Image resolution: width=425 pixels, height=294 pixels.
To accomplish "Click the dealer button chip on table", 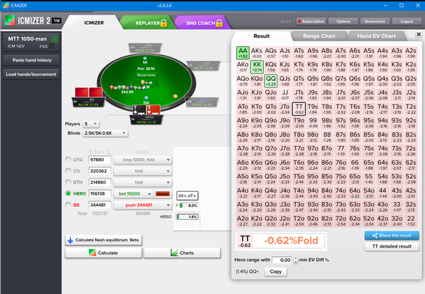I will click(x=175, y=96).
